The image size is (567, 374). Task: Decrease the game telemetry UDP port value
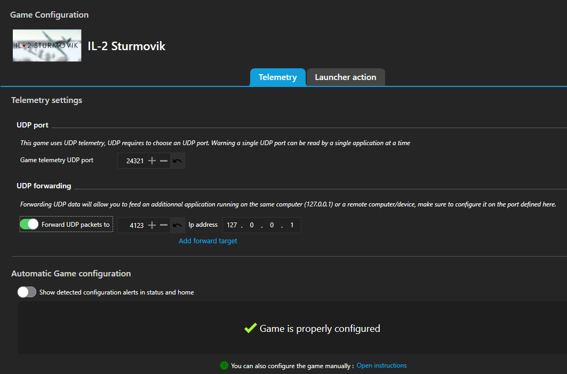[164, 161]
